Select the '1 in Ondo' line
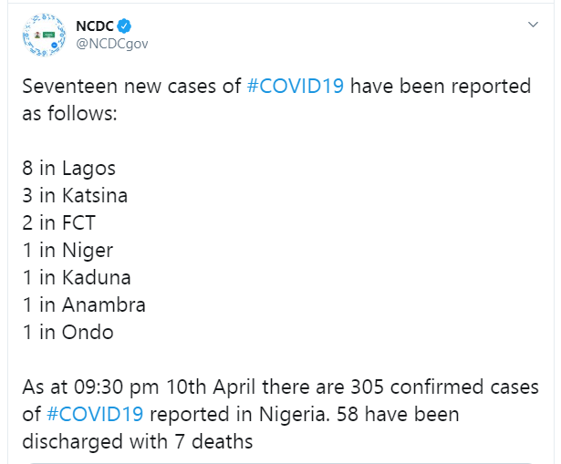 click(x=68, y=332)
